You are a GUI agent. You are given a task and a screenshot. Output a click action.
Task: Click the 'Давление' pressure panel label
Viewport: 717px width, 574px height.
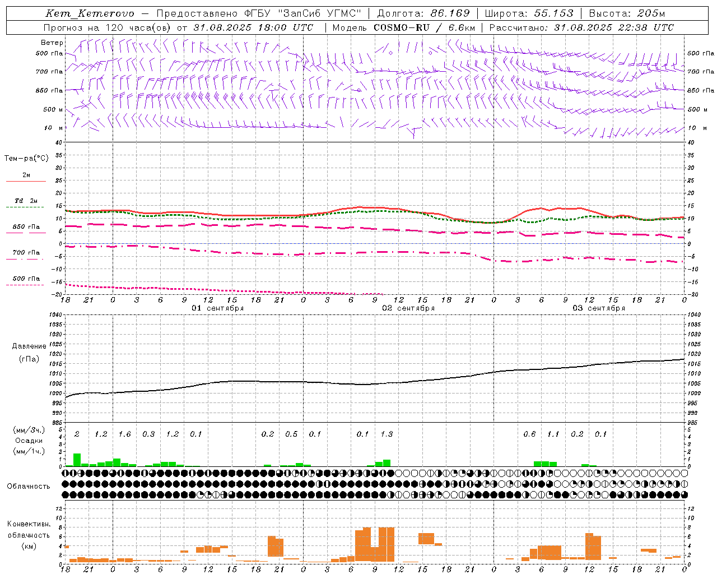29,346
